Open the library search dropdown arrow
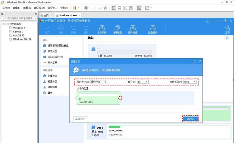Viewport: 234px width, 143px height. [36, 18]
